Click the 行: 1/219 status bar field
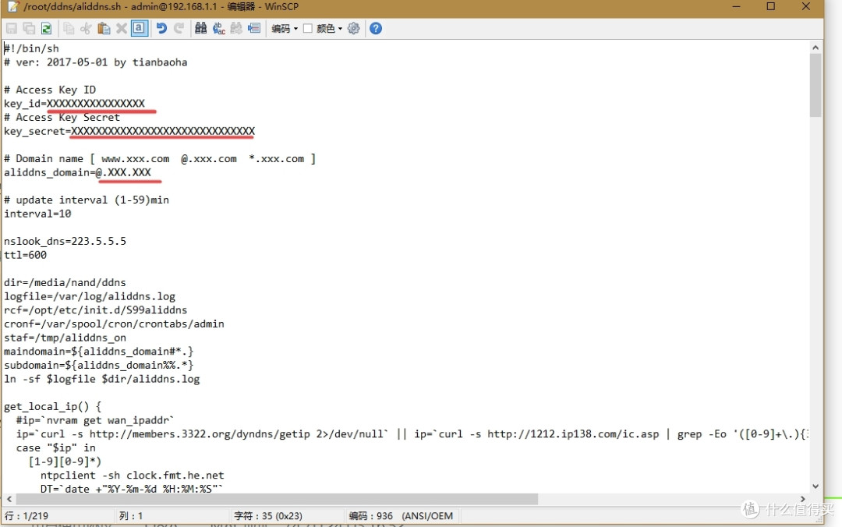The width and height of the screenshot is (842, 527). [x=28, y=516]
